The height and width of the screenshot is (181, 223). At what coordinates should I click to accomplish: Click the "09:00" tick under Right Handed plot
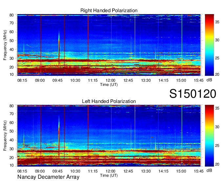coord(40,80)
